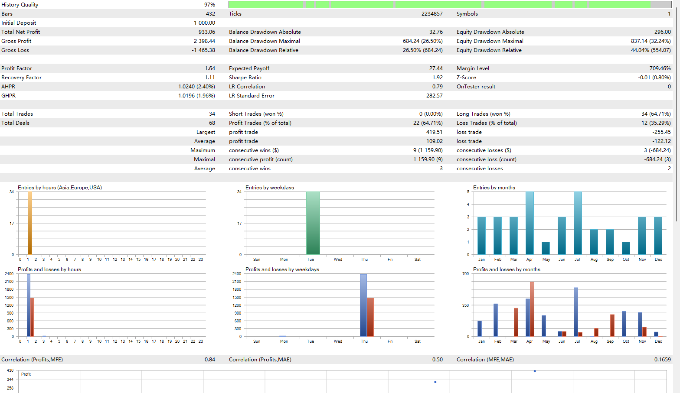Click the green History Quality progress bar
Image resolution: width=680 pixels, height=393 pixels.
click(450, 4)
